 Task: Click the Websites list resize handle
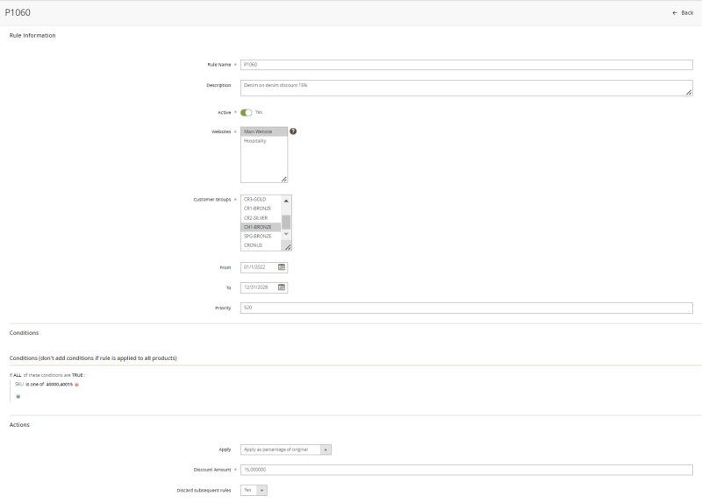[283, 180]
